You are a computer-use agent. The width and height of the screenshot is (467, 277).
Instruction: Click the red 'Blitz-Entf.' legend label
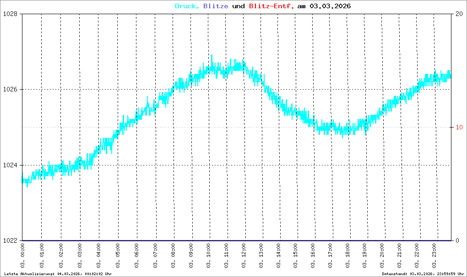click(272, 6)
